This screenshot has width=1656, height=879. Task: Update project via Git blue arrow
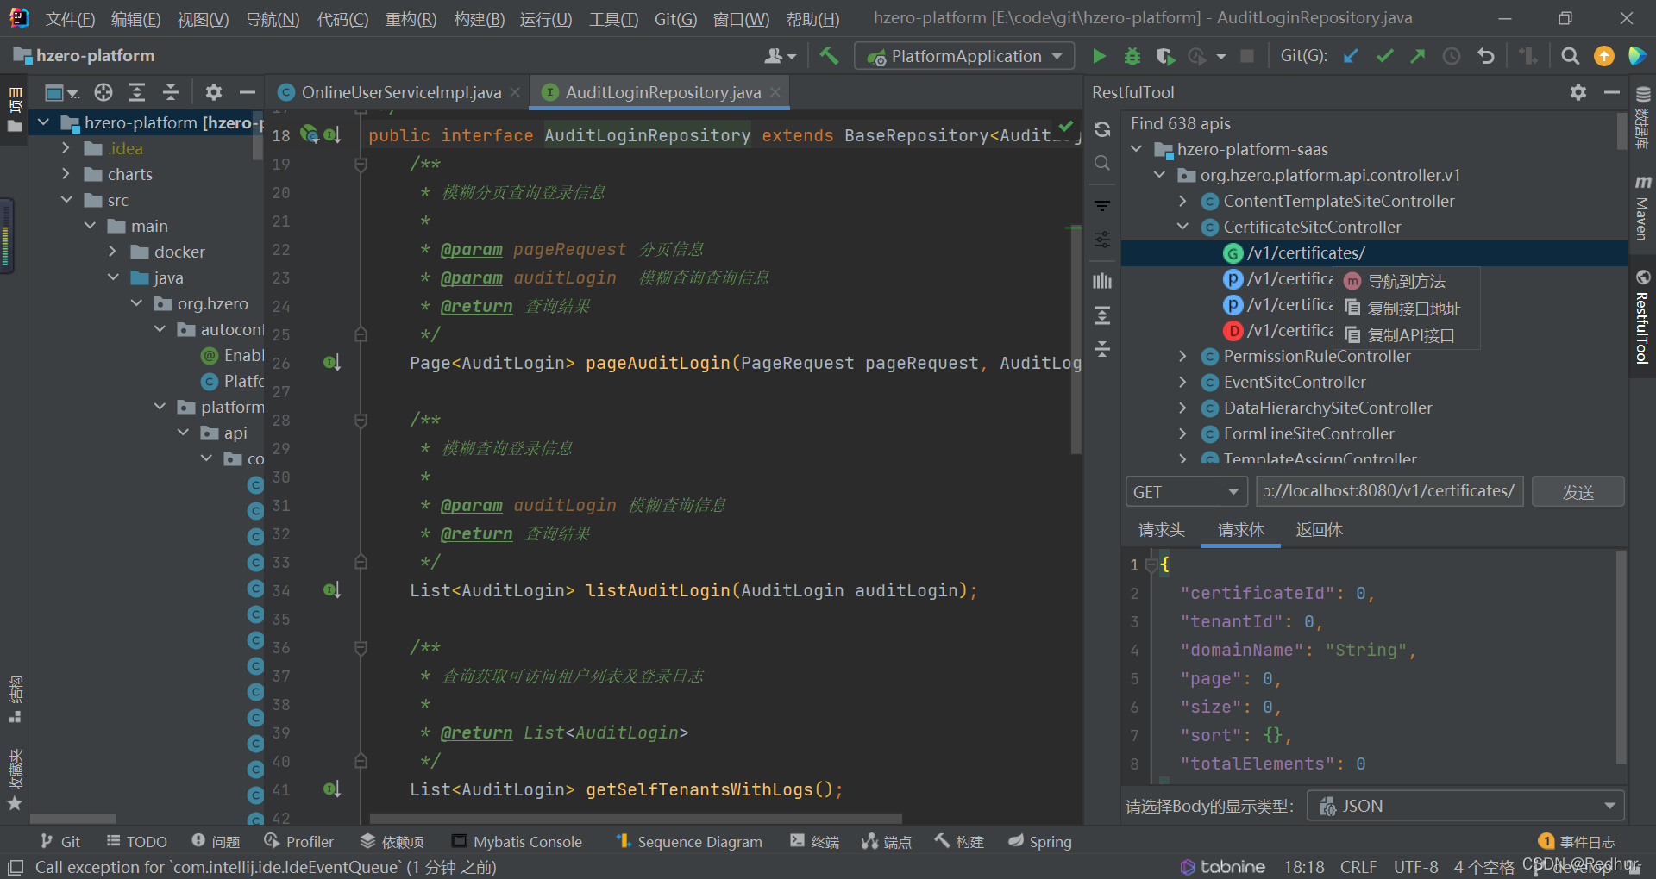[x=1351, y=56]
